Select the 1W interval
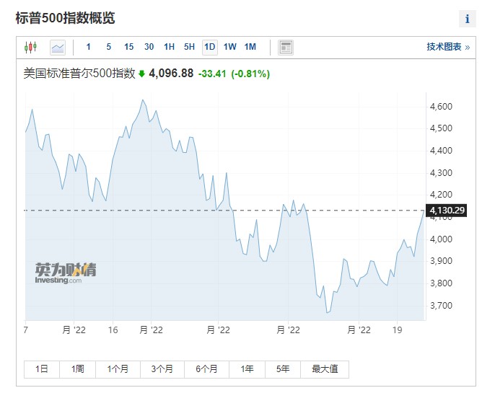482x393 pixels. point(230,47)
